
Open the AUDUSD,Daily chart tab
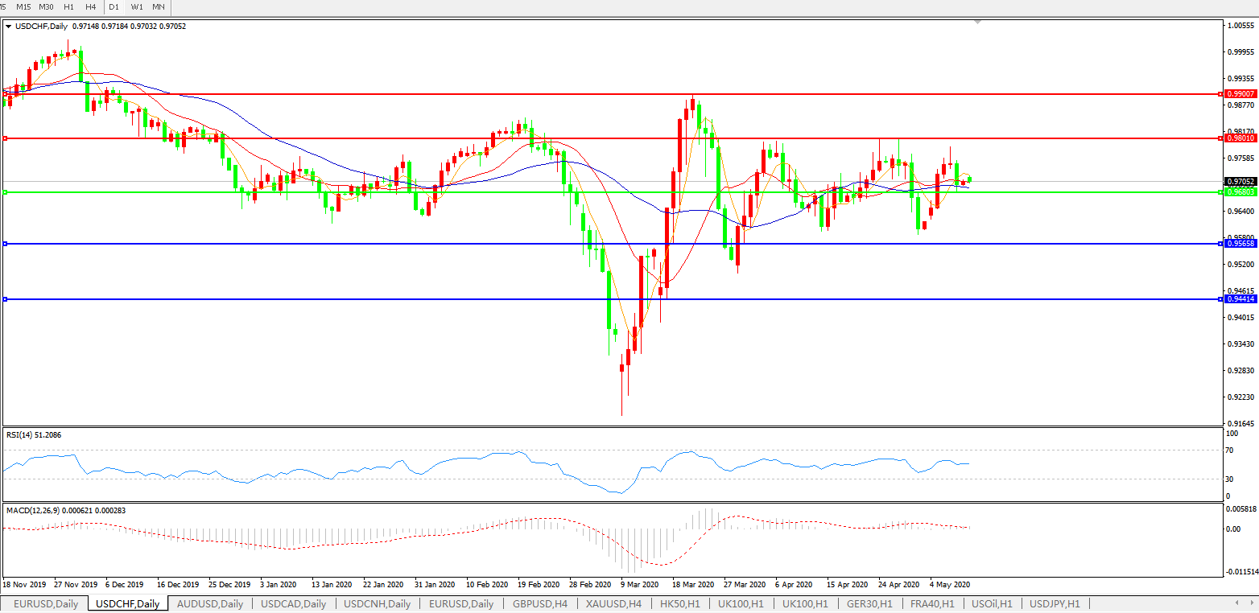(209, 603)
